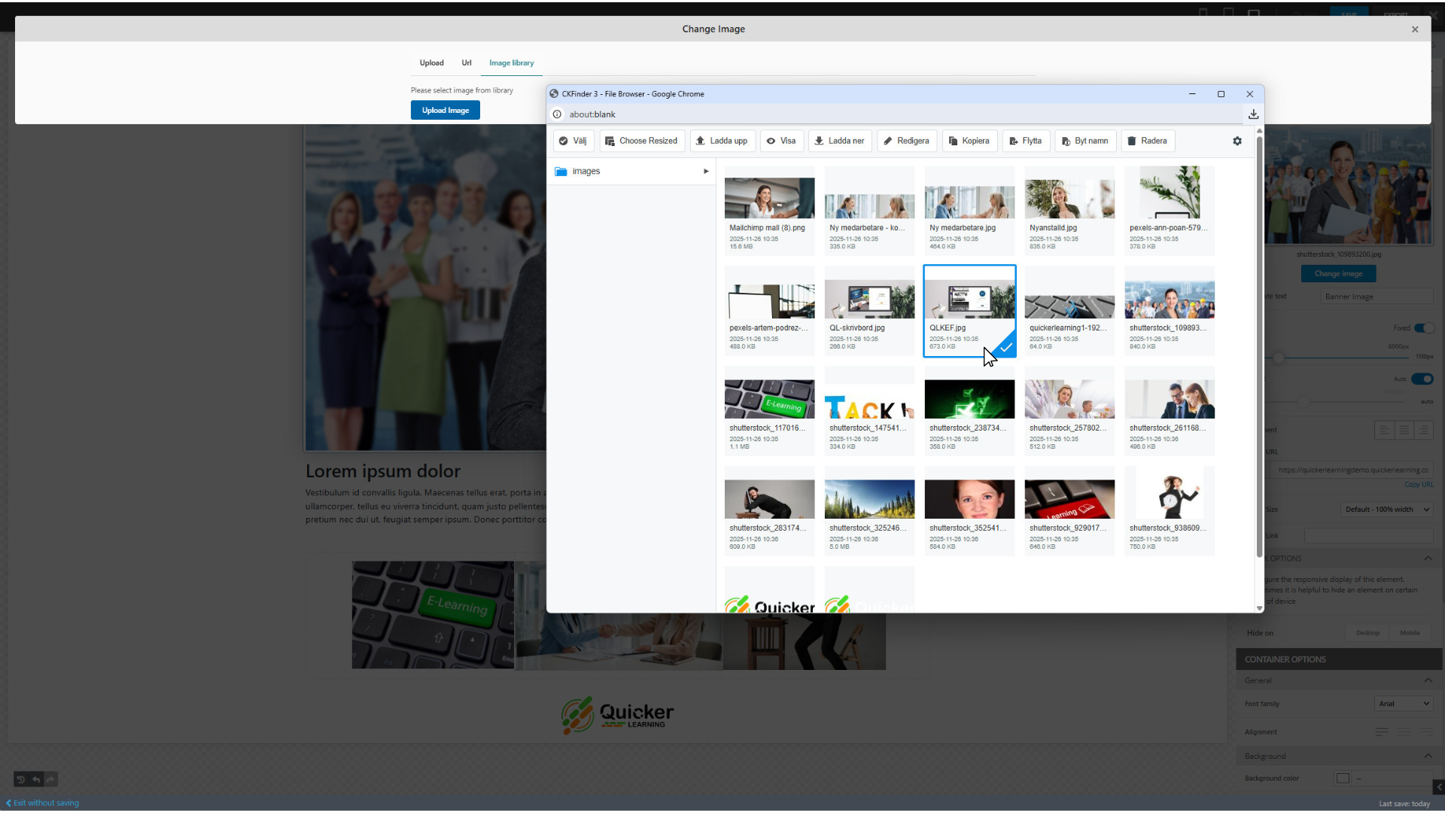Image resolution: width=1445 pixels, height=813 pixels.
Task: Open the Default - 100% width size dropdown
Action: 1386,510
